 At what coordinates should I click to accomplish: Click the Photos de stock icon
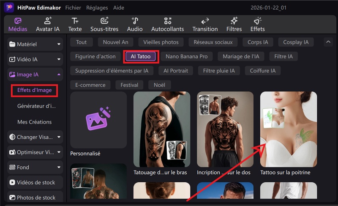pyautogui.click(x=12, y=198)
